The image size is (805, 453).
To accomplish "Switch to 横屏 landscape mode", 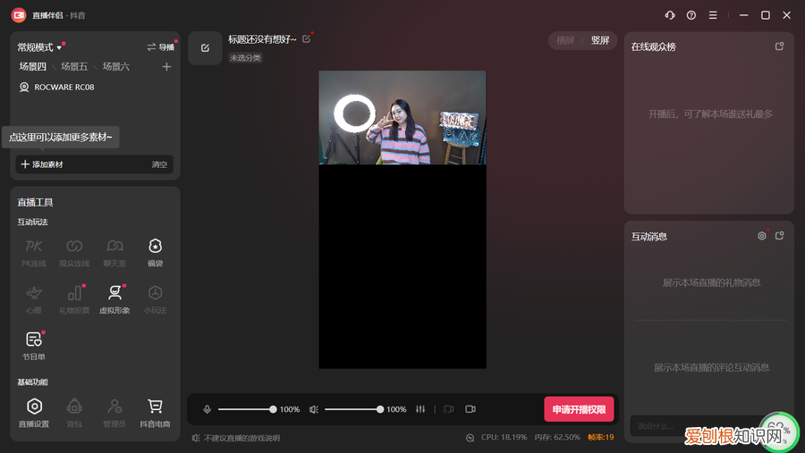I will (x=565, y=40).
